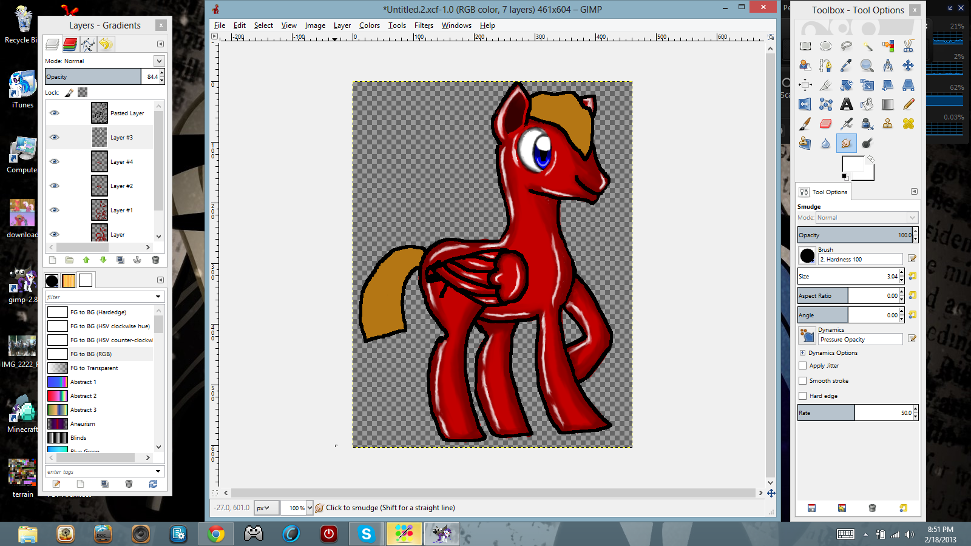Select Layer #4 in the layers list

100,161
